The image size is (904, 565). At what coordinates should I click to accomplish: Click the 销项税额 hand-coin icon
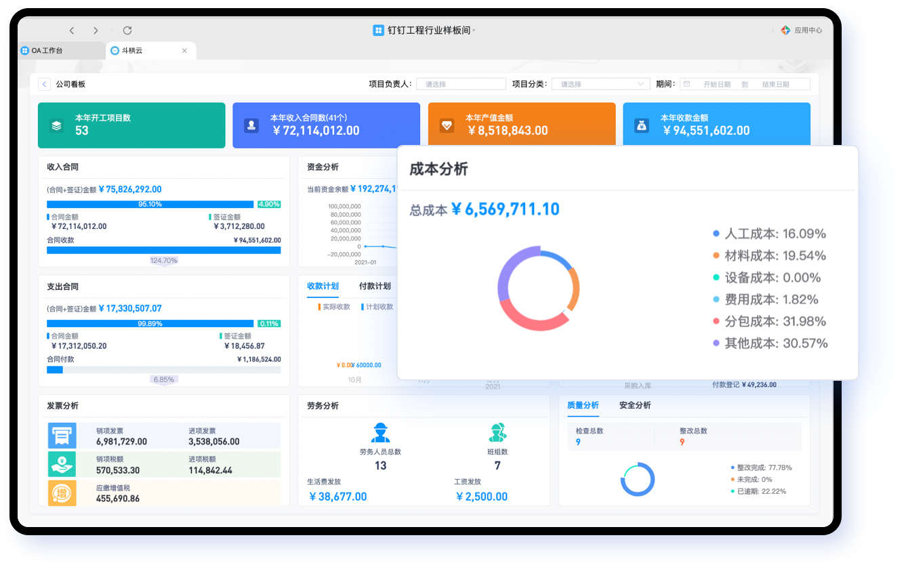click(62, 464)
